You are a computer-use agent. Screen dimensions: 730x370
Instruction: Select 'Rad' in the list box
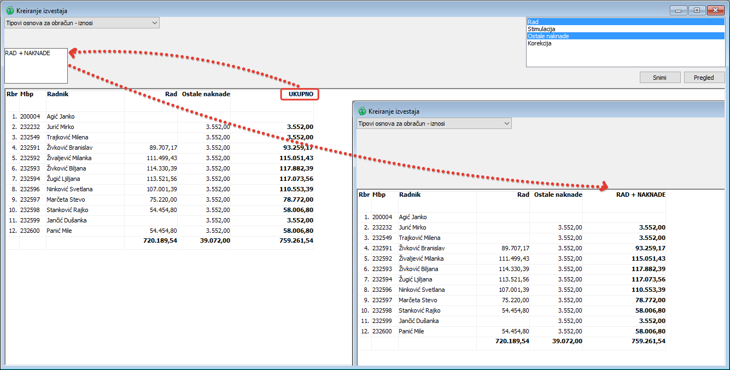[x=625, y=22]
